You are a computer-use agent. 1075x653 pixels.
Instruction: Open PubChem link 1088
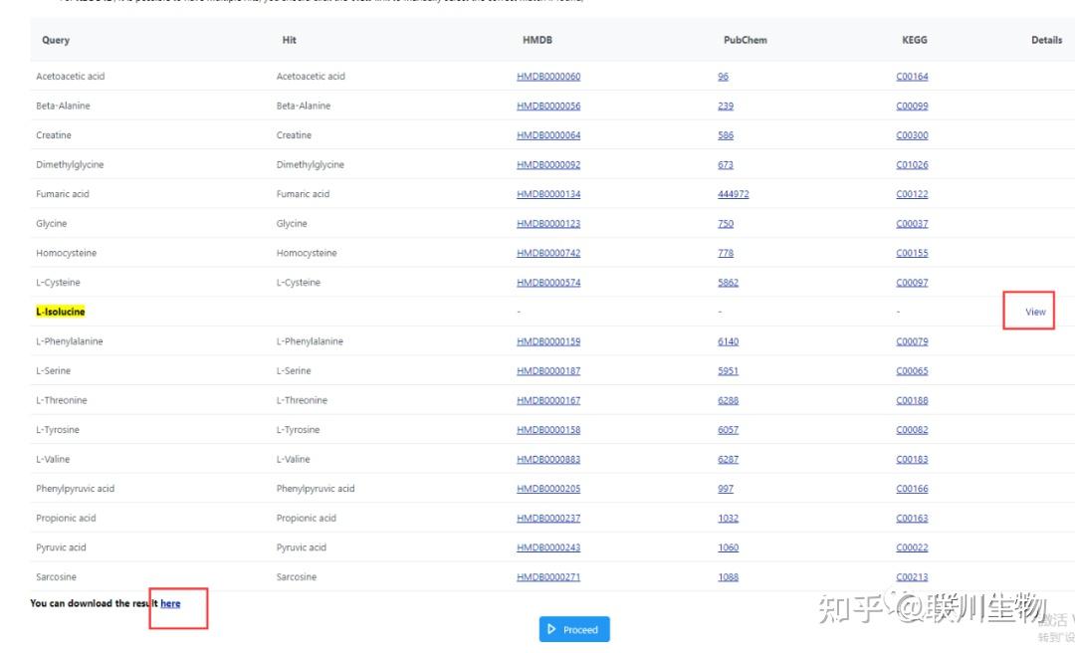point(728,577)
